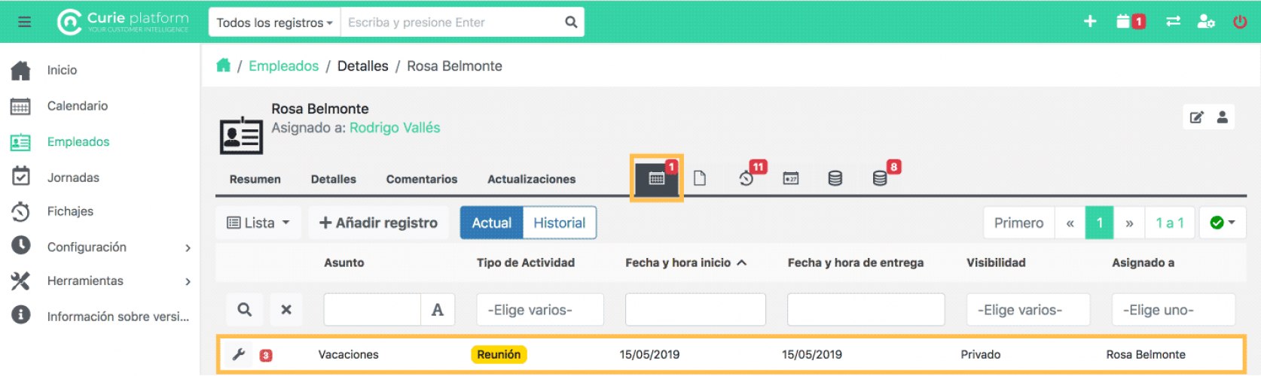Open Tipo de Actividad Elige varios dropdown
This screenshot has width=1261, height=376.
pyautogui.click(x=539, y=310)
